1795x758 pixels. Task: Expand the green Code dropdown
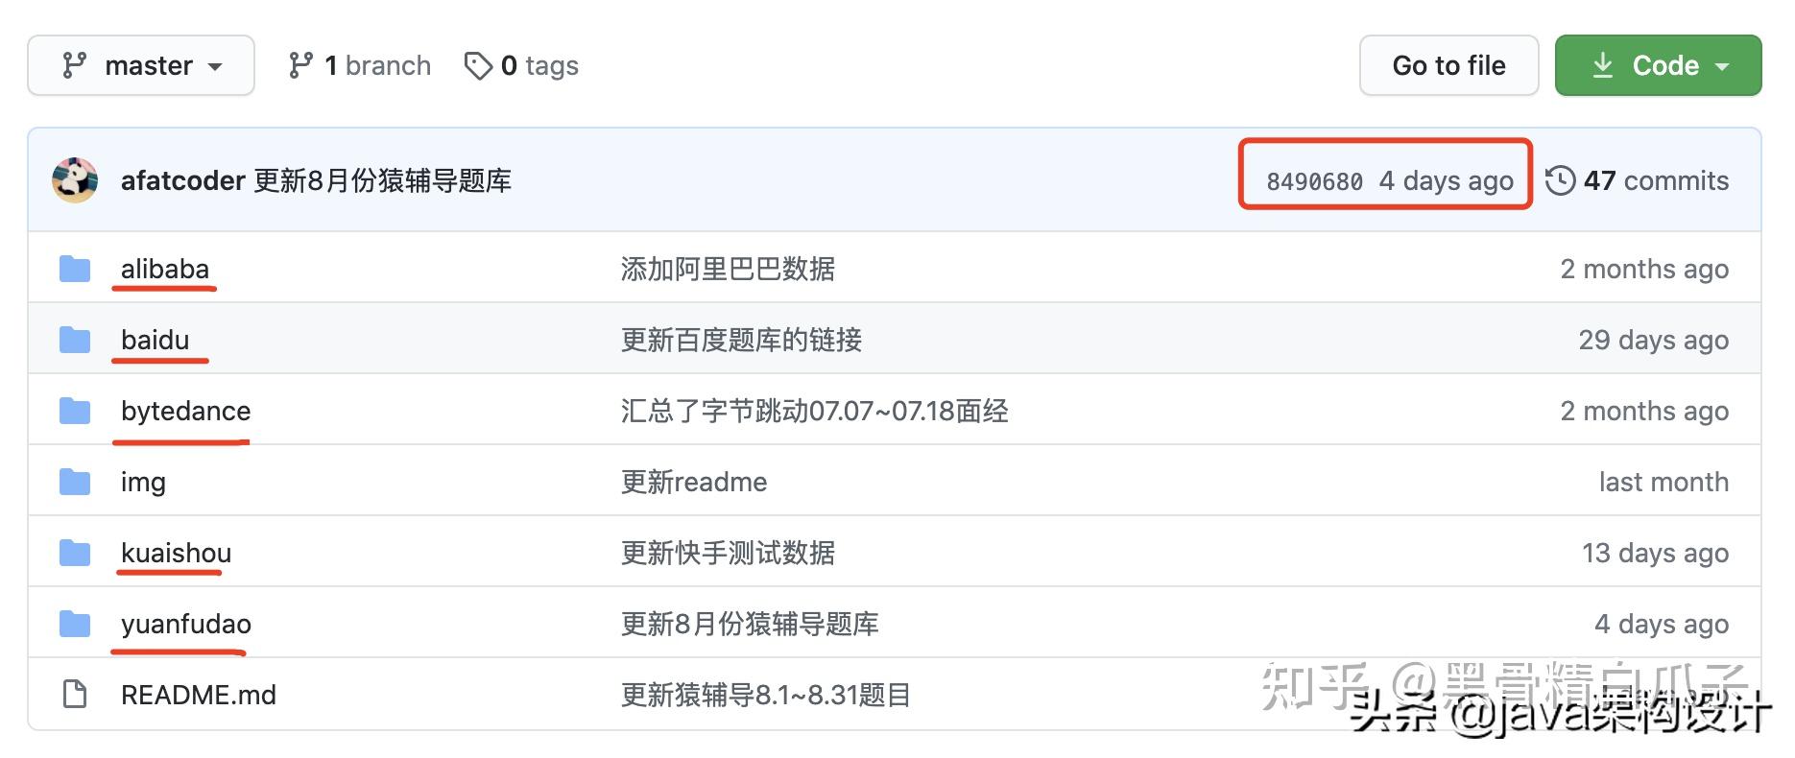(x=1658, y=65)
